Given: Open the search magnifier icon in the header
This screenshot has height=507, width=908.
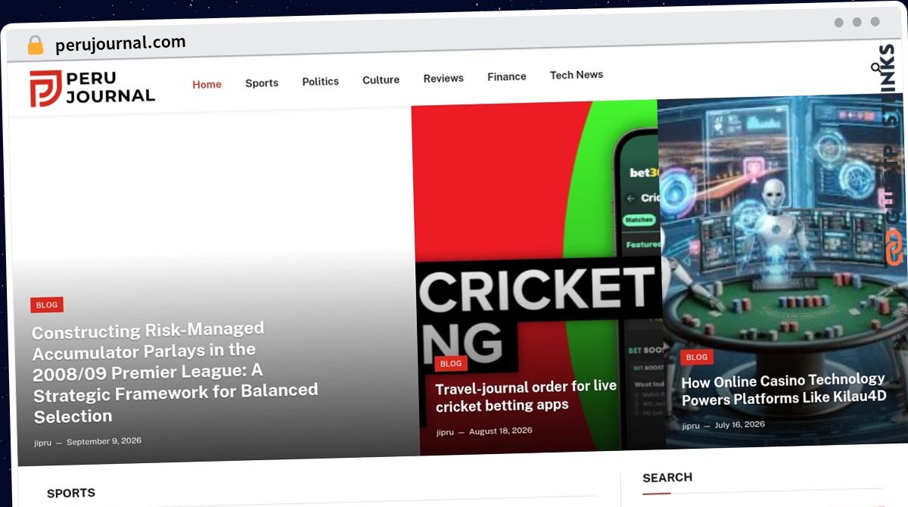Looking at the screenshot, I should click(877, 68).
